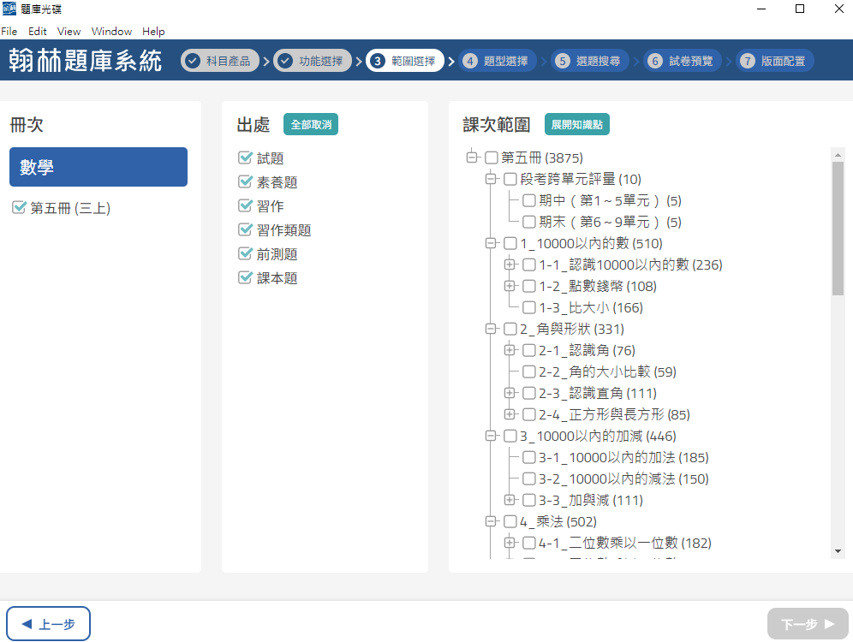This screenshot has width=853, height=642.
Task: Open the Window menu
Action: [x=111, y=32]
